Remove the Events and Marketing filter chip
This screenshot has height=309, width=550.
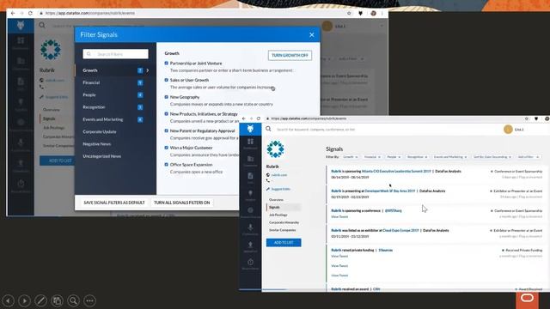(466, 157)
